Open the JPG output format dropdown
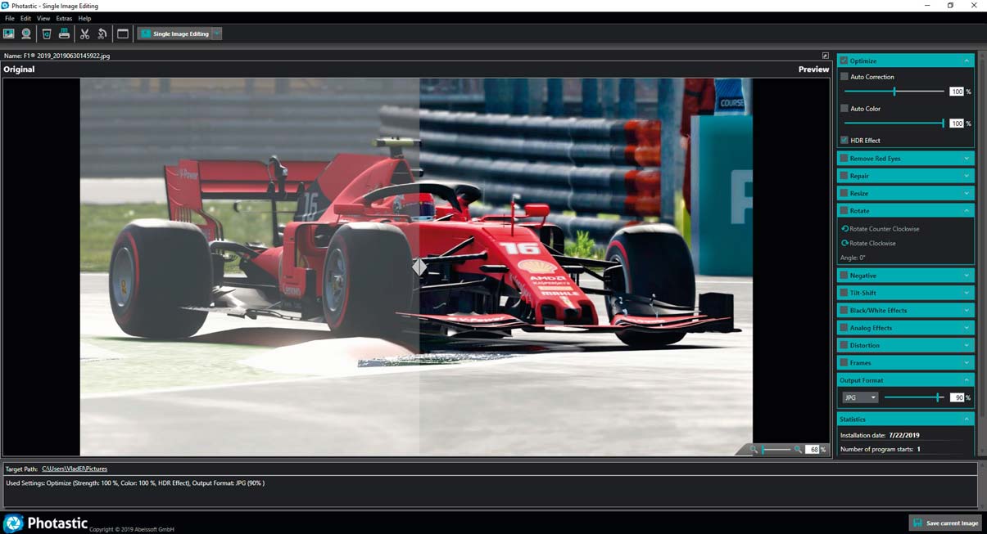The height and width of the screenshot is (534, 987). [x=860, y=397]
